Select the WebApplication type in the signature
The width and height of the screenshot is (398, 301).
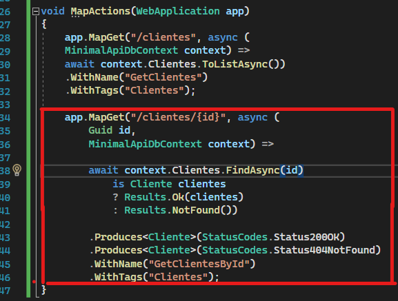pos(178,11)
